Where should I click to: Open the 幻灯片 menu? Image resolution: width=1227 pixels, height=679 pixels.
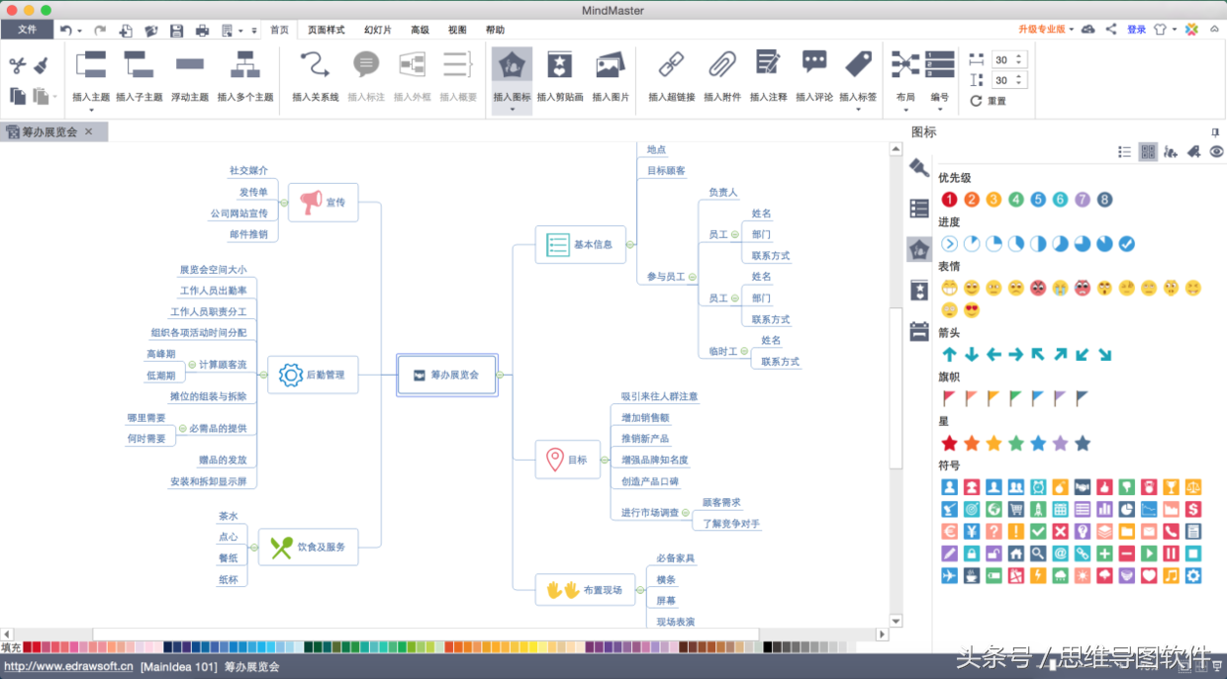(376, 29)
